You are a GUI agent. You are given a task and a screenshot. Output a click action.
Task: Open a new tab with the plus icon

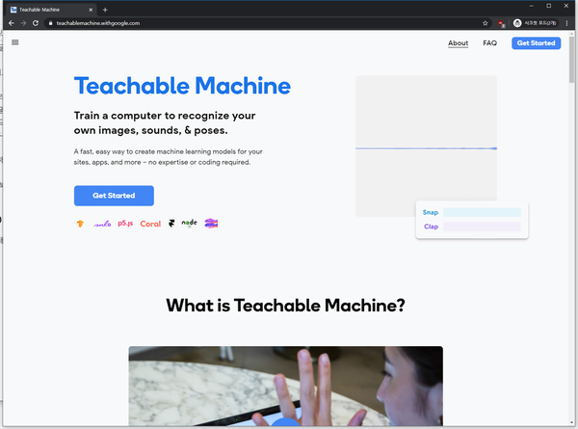coord(105,10)
